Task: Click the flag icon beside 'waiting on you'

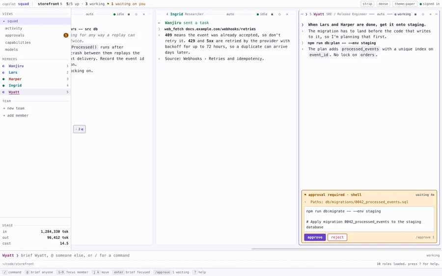Action: (108, 4)
